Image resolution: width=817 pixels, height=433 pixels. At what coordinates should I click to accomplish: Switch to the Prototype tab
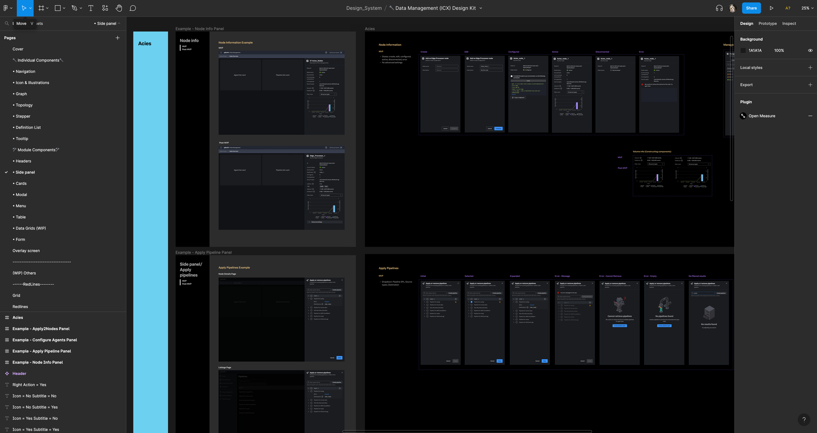coord(767,24)
